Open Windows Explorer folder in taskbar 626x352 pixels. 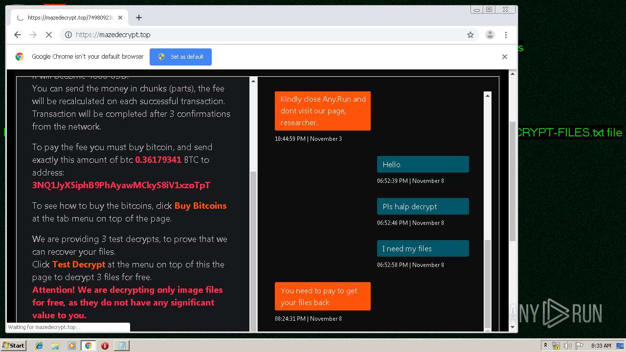click(x=55, y=346)
